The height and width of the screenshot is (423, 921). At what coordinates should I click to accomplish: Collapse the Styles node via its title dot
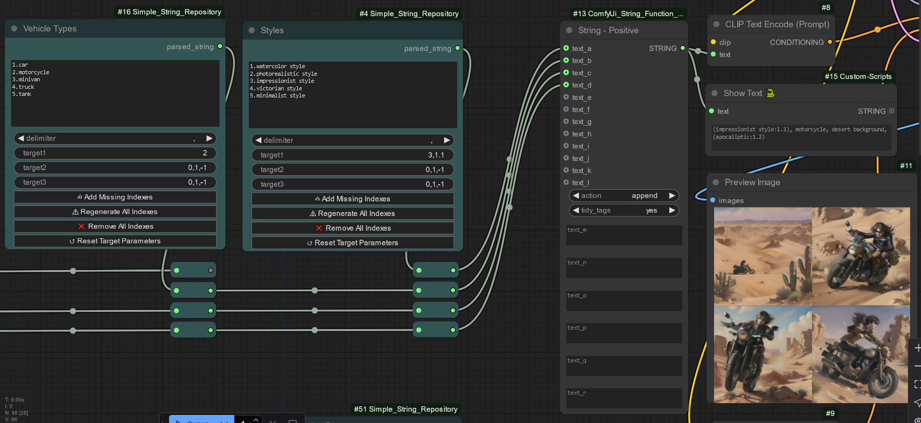pos(252,30)
